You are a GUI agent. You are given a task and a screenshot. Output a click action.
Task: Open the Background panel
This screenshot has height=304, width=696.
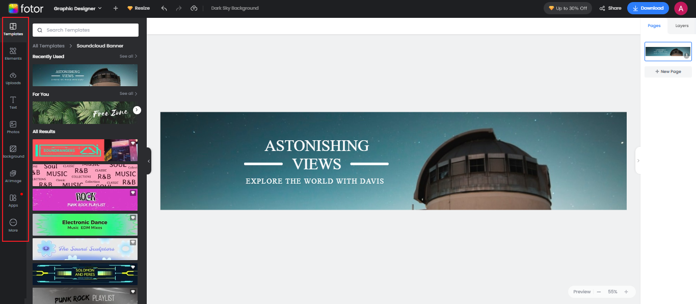coord(13,151)
